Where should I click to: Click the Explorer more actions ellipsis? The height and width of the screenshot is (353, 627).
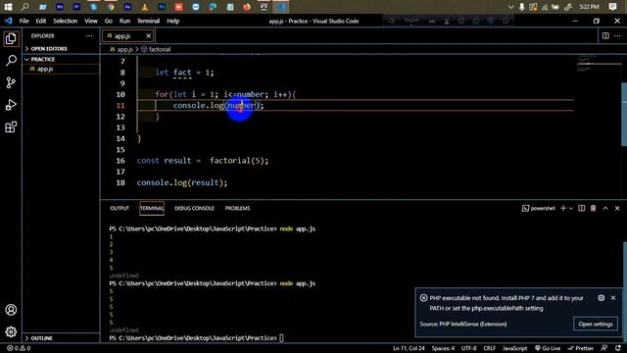[x=89, y=35]
